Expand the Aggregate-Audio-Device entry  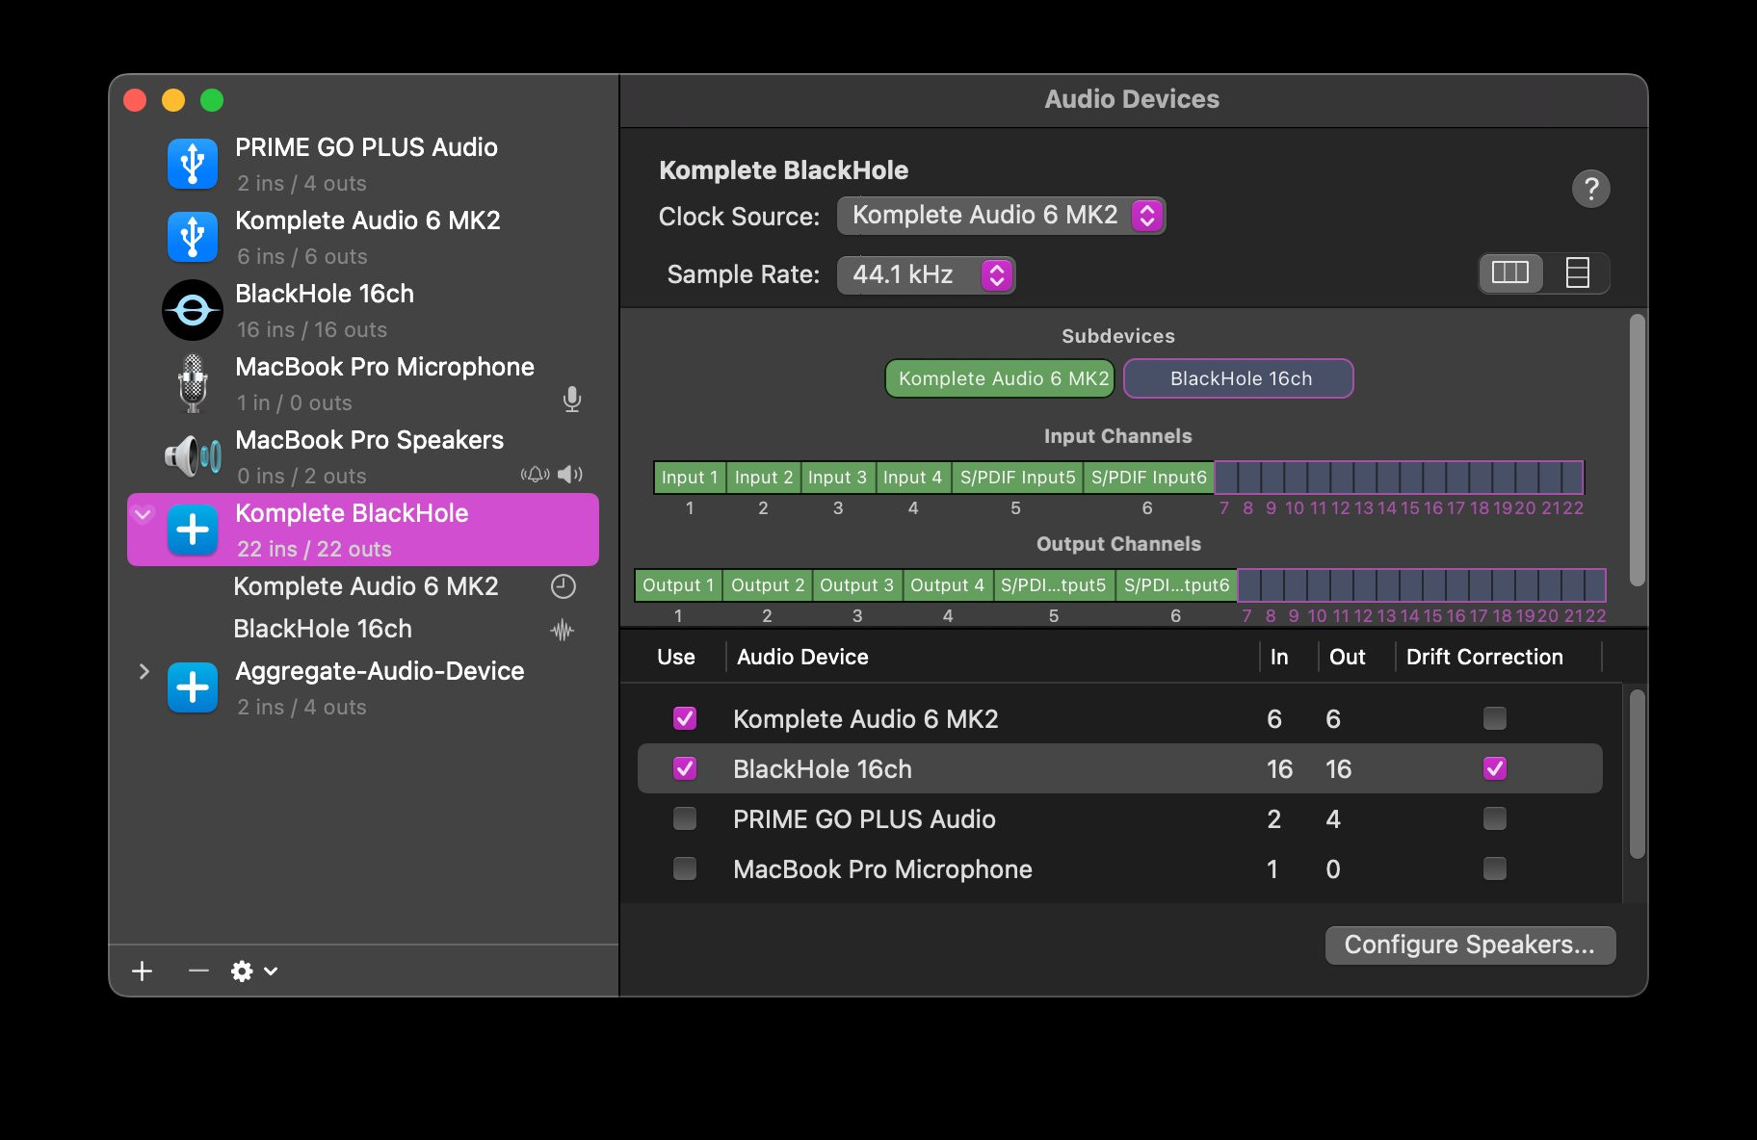(144, 671)
